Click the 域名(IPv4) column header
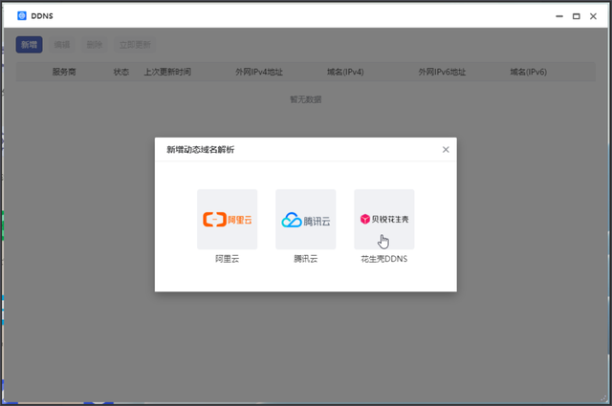This screenshot has width=612, height=406. click(345, 72)
